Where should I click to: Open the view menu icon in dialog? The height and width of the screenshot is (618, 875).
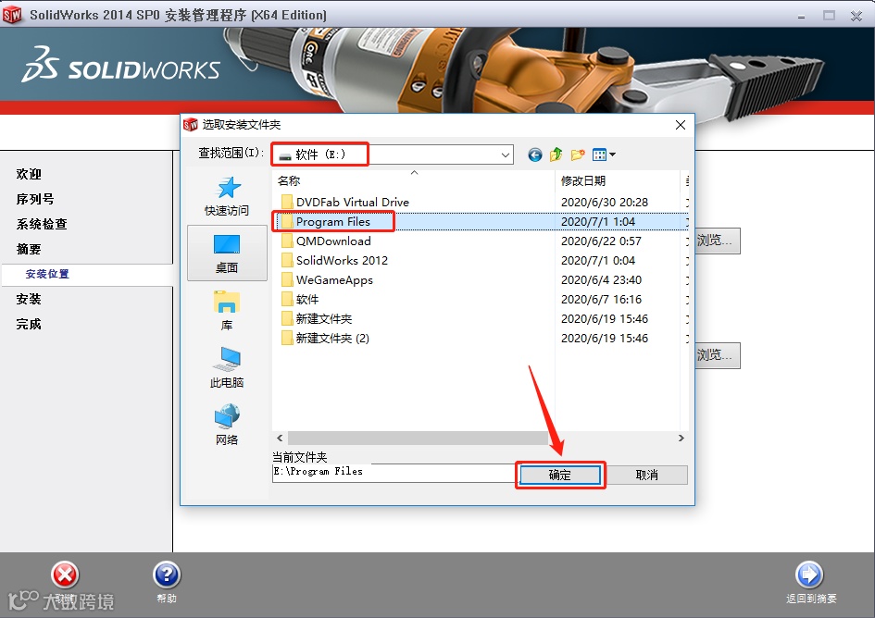tap(604, 154)
